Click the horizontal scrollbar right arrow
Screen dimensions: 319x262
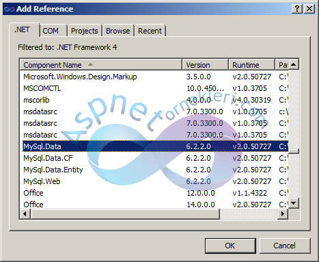(x=283, y=214)
